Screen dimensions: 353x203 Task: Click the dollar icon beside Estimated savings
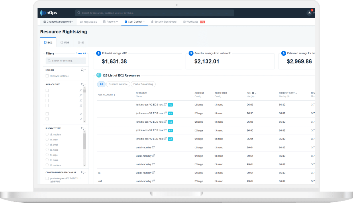tap(284, 53)
